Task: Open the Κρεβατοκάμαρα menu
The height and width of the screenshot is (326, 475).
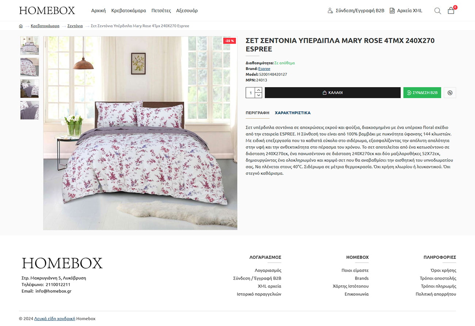Action: pos(129,11)
